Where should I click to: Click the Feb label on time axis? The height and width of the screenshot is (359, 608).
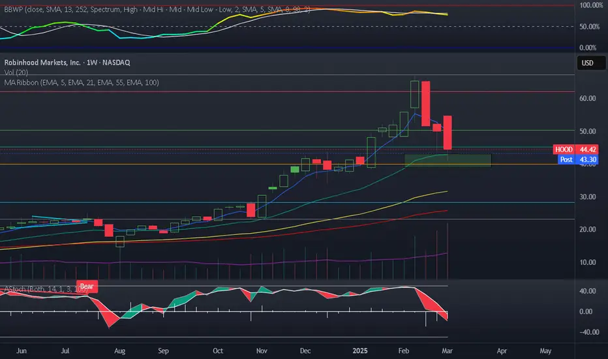pos(404,351)
